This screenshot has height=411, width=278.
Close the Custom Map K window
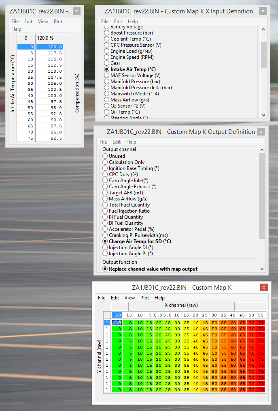[264, 288]
